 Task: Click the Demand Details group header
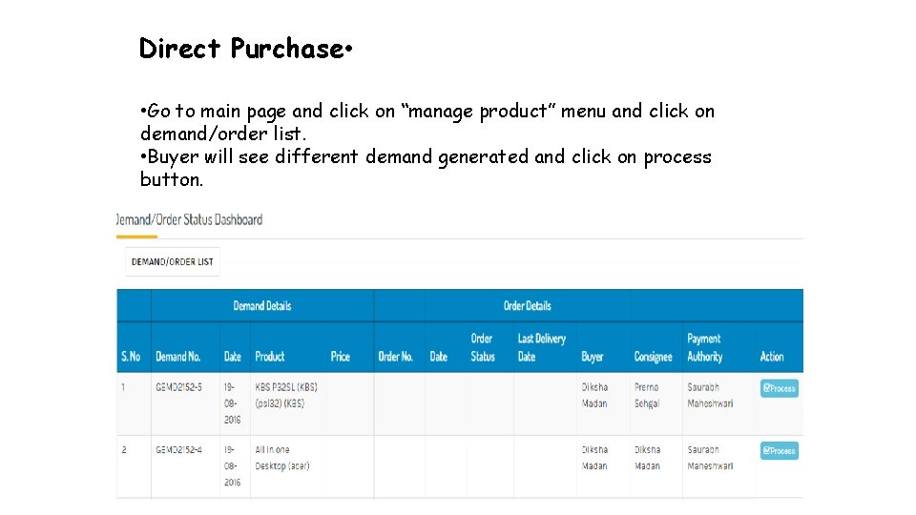click(261, 306)
